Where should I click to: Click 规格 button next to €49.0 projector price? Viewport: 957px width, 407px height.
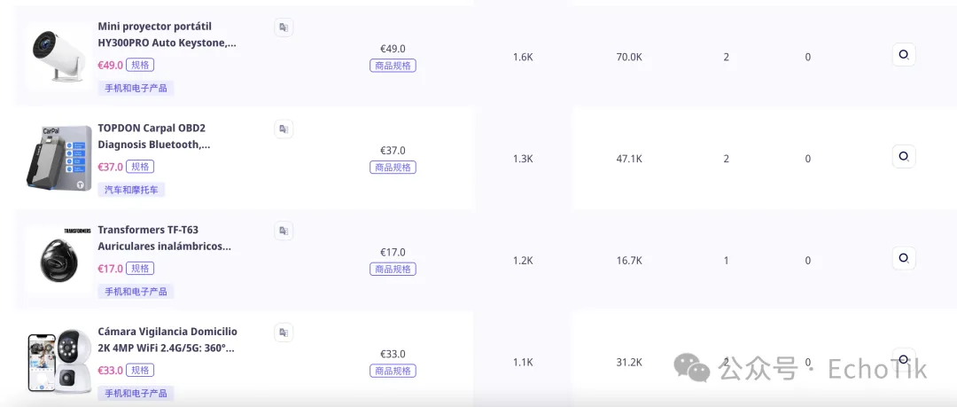[x=140, y=65]
